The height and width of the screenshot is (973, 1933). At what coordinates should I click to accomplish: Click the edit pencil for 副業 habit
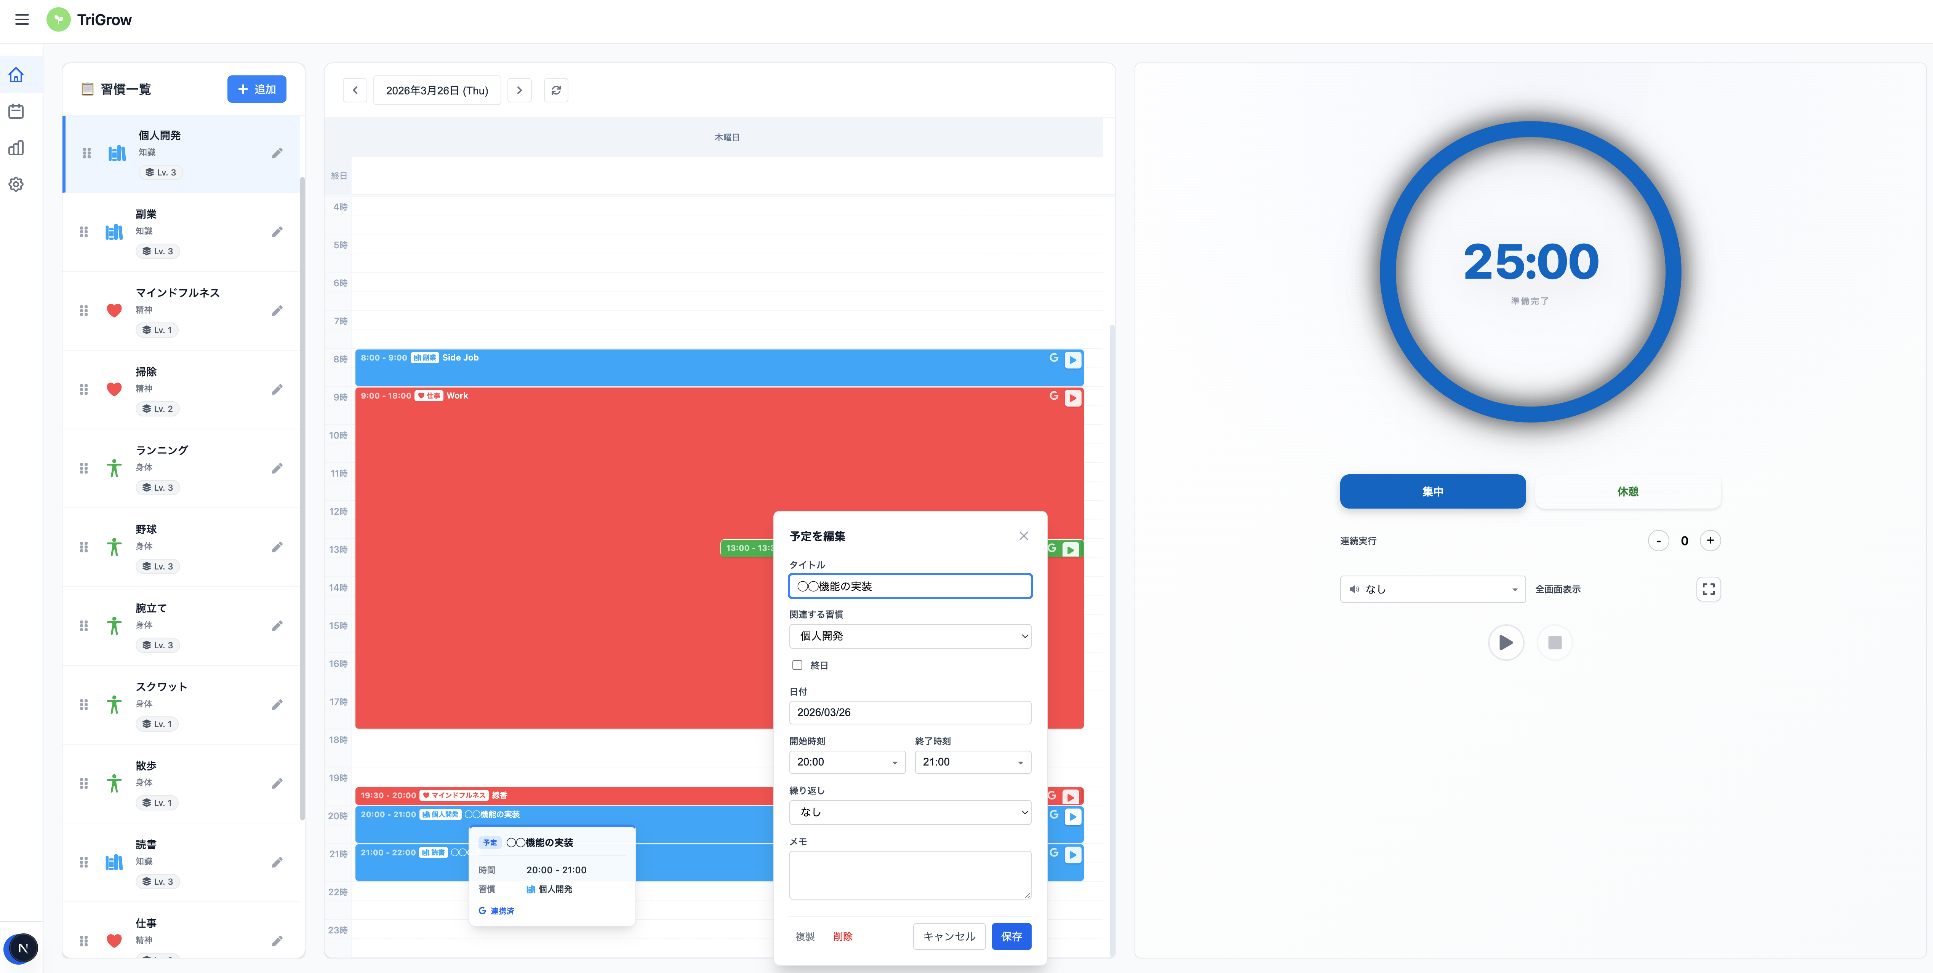tap(277, 231)
